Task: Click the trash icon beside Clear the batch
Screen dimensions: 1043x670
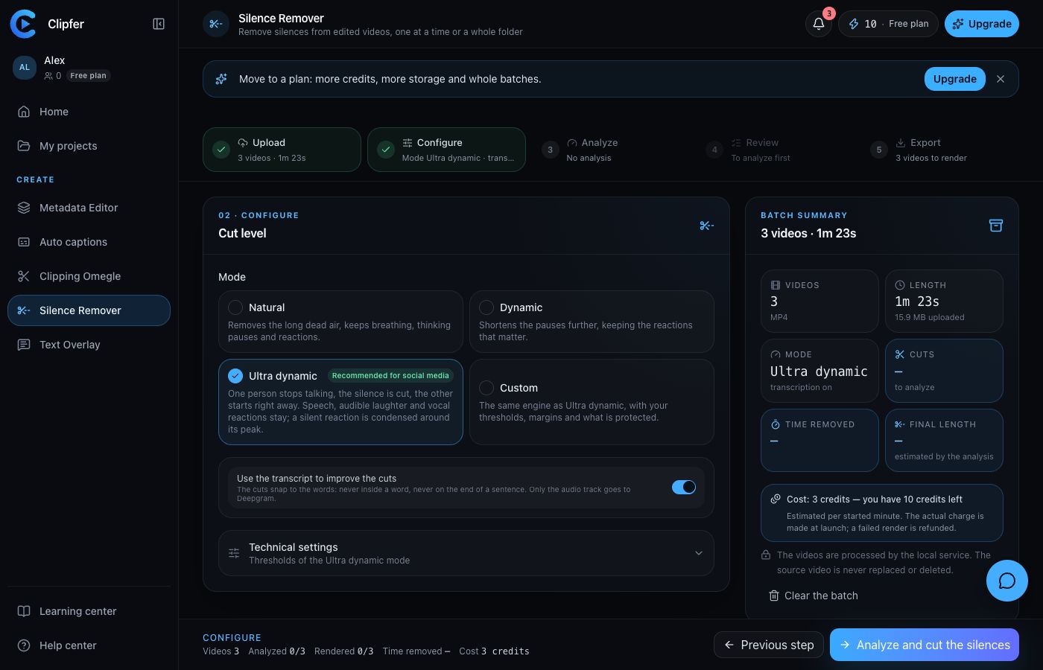Action: coord(774,596)
